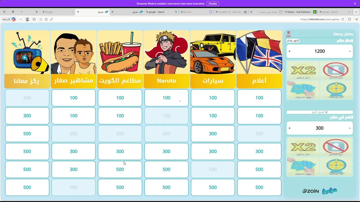Open the browser profile avatar

pos(27,19)
